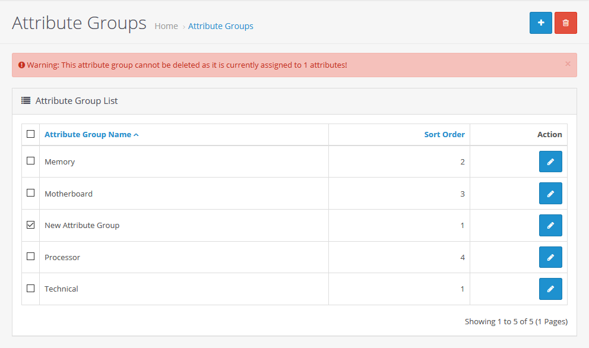Edit the Motherboard group with pencil icon
589x348 pixels.
(x=550, y=194)
